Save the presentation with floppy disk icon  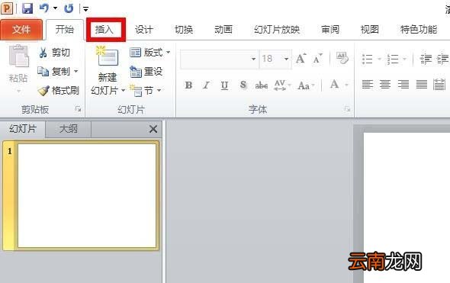click(x=27, y=8)
